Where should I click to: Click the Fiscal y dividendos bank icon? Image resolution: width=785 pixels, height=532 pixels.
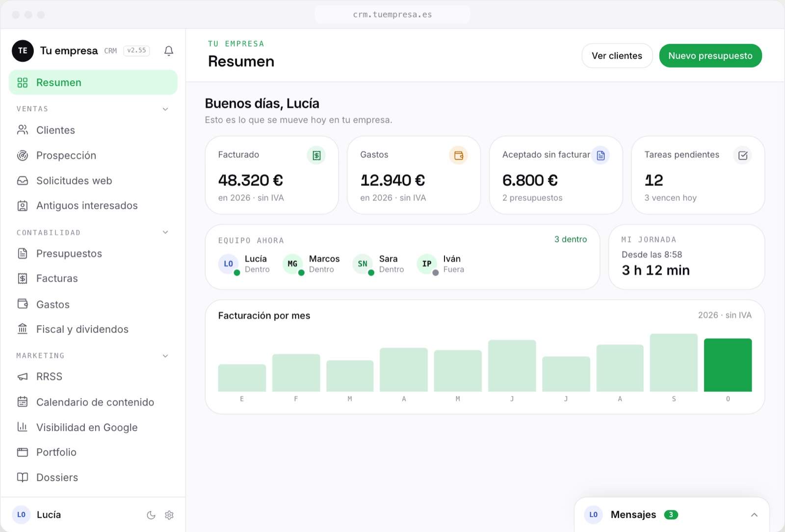[23, 329]
